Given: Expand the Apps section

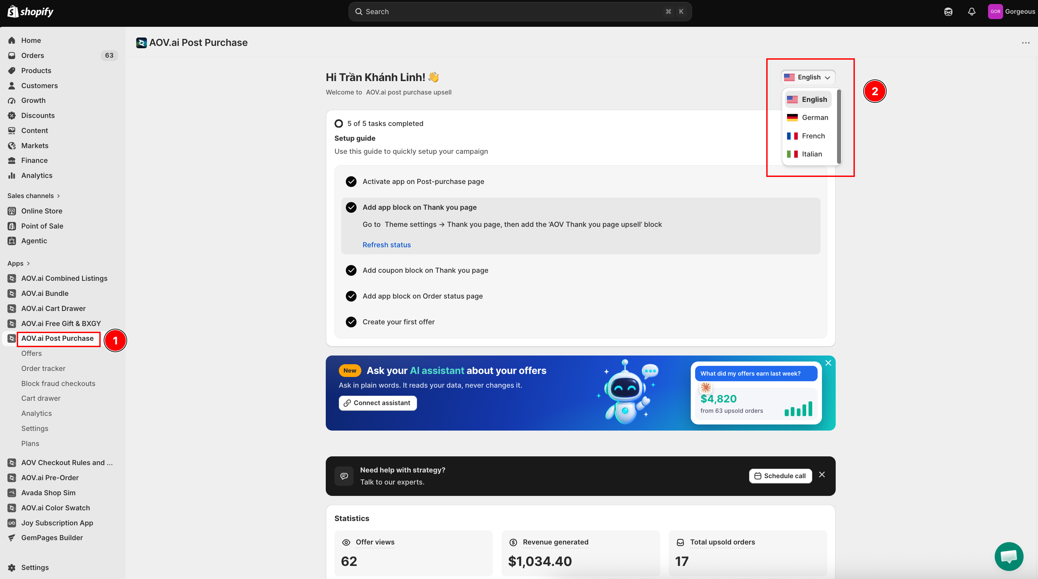Looking at the screenshot, I should 18,264.
